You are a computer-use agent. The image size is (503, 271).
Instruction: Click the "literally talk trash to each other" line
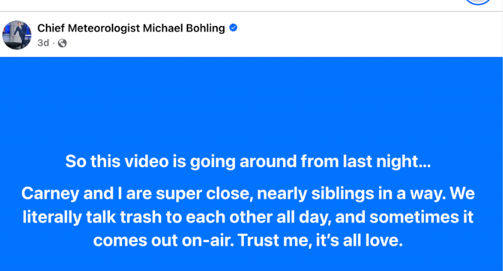click(x=248, y=217)
